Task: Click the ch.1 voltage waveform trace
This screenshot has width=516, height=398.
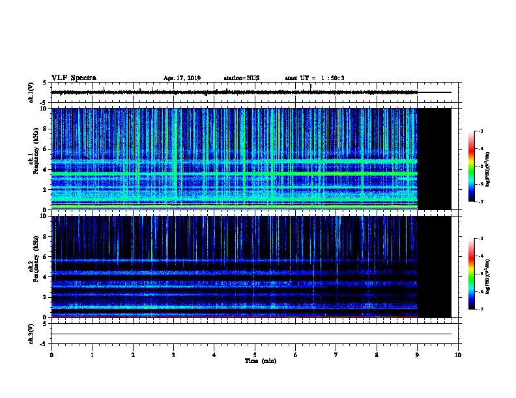Action: 235,92
